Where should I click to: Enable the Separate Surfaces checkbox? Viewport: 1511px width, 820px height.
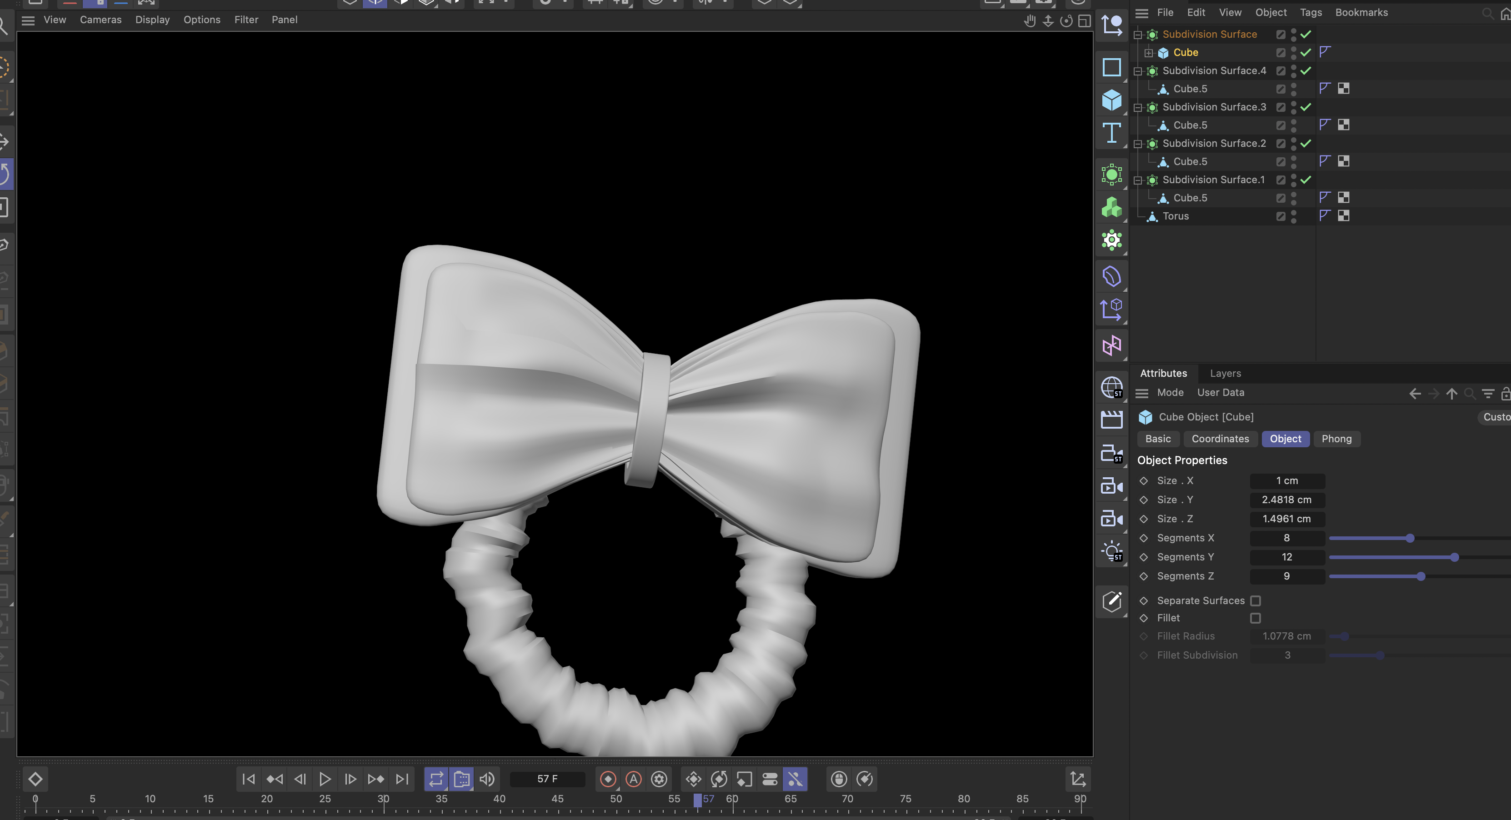[x=1255, y=600]
